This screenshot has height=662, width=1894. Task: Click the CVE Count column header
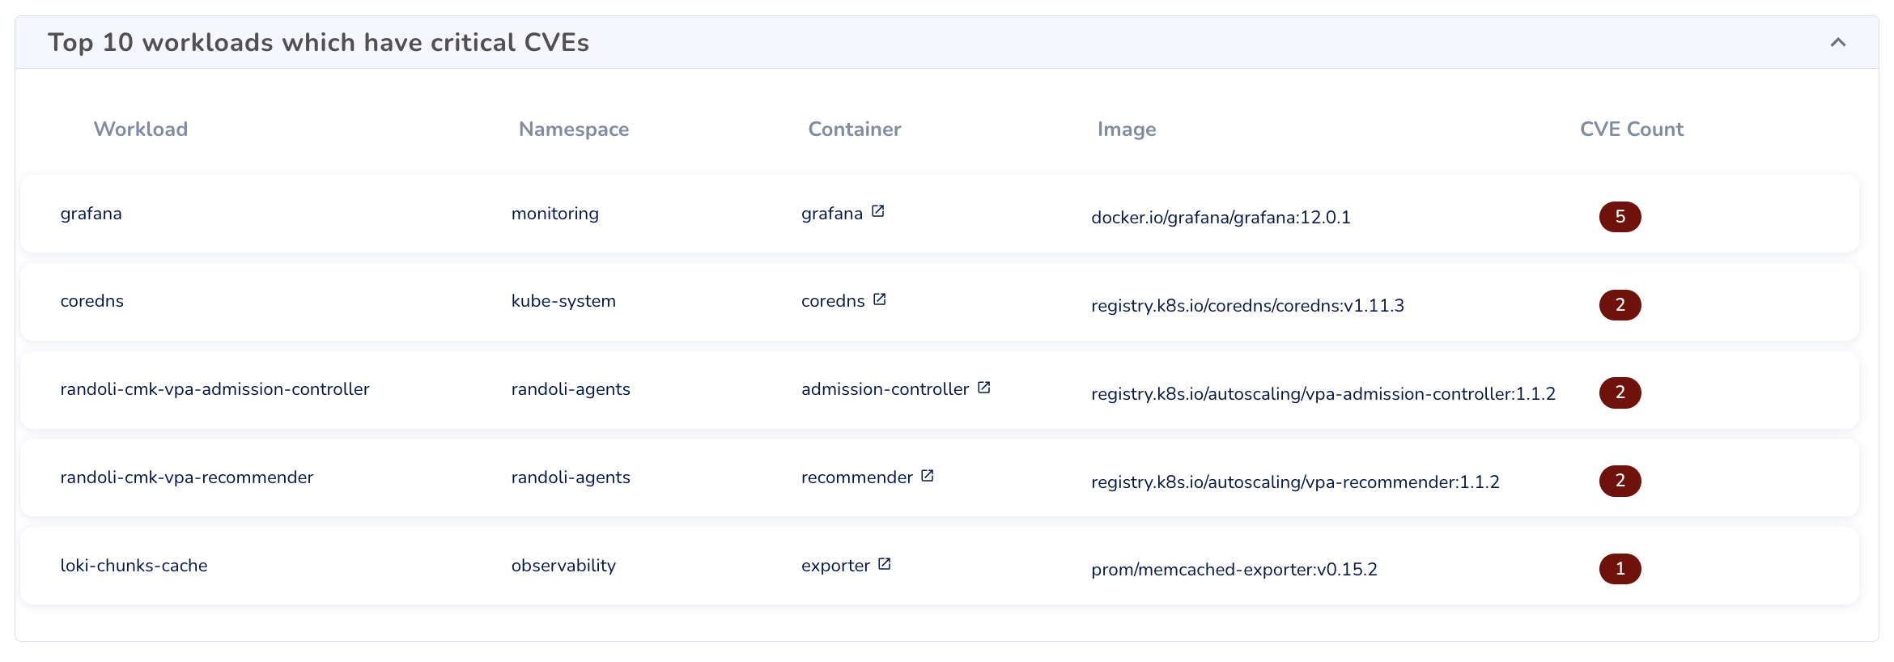(x=1632, y=129)
